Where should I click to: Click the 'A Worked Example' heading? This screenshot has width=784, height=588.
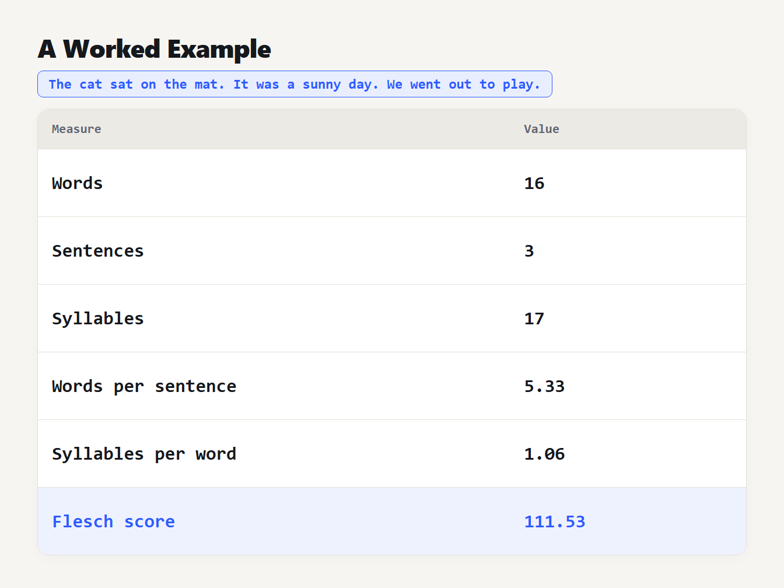click(155, 49)
